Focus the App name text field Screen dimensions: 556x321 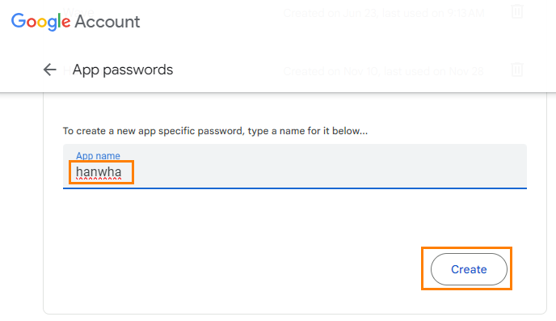[295, 166]
